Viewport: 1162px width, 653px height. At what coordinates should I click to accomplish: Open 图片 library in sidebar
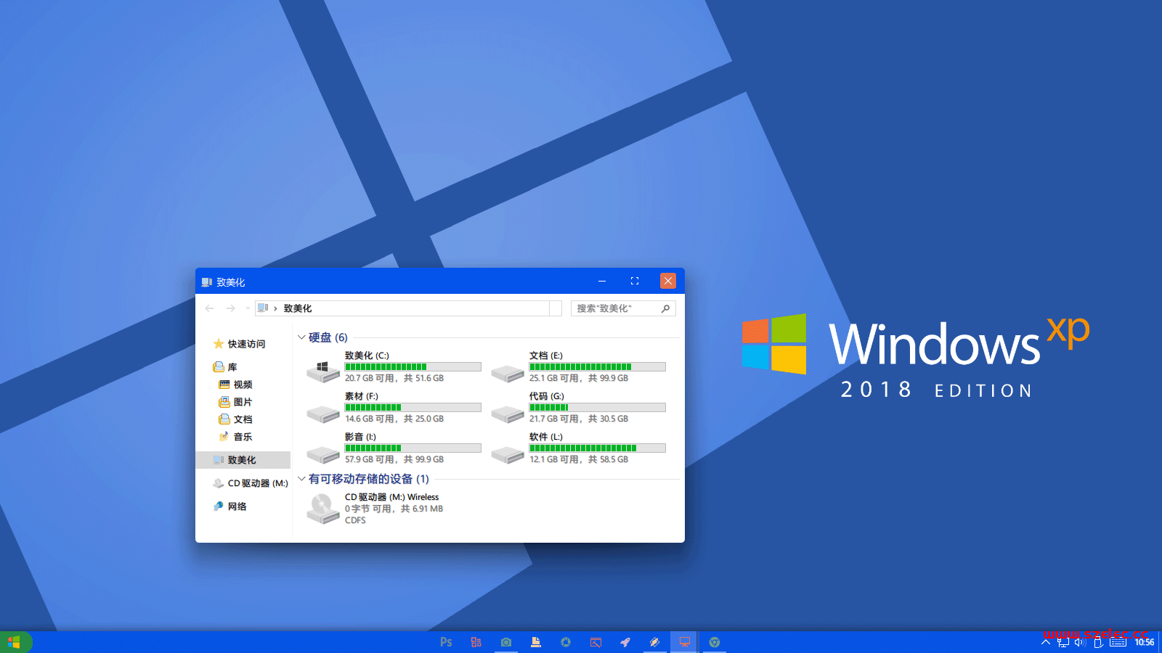(243, 402)
